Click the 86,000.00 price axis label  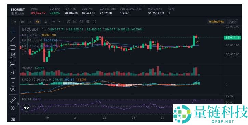click(x=233, y=54)
